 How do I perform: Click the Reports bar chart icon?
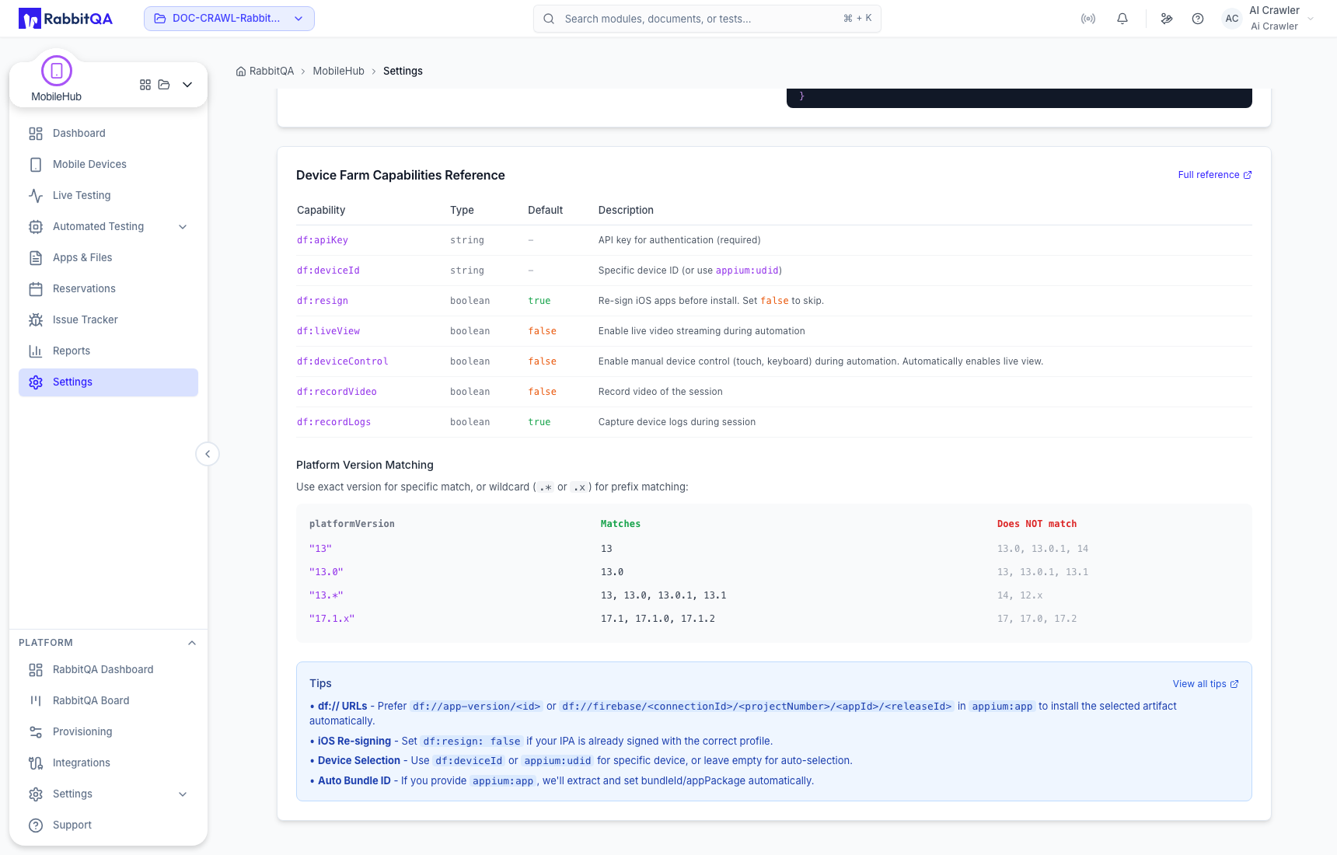tap(36, 351)
